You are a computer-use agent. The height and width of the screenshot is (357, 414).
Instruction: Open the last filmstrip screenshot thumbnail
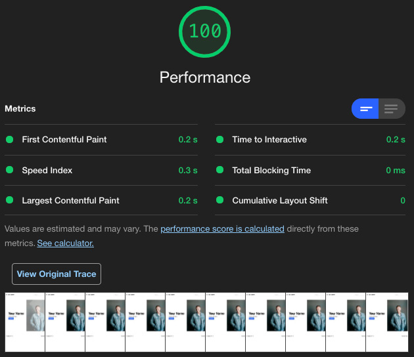tap(387, 322)
